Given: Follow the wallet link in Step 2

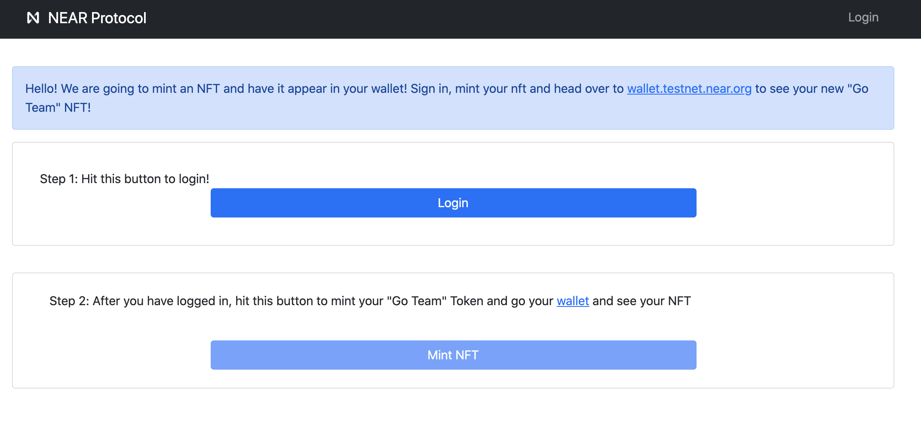Looking at the screenshot, I should tap(572, 301).
